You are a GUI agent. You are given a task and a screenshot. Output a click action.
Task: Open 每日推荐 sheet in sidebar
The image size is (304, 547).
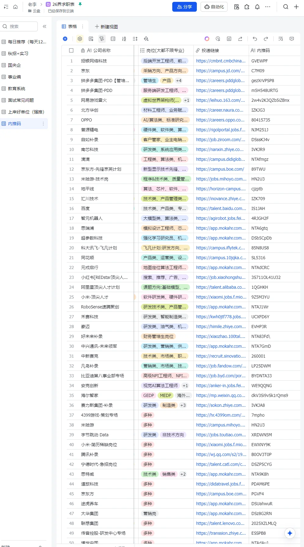pyautogui.click(x=24, y=42)
